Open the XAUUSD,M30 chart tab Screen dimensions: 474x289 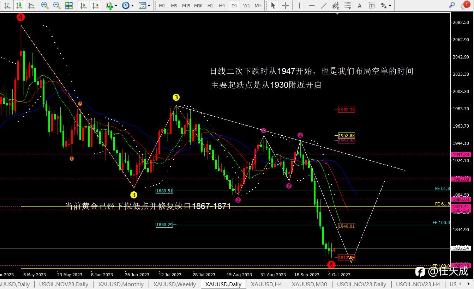click(x=309, y=284)
